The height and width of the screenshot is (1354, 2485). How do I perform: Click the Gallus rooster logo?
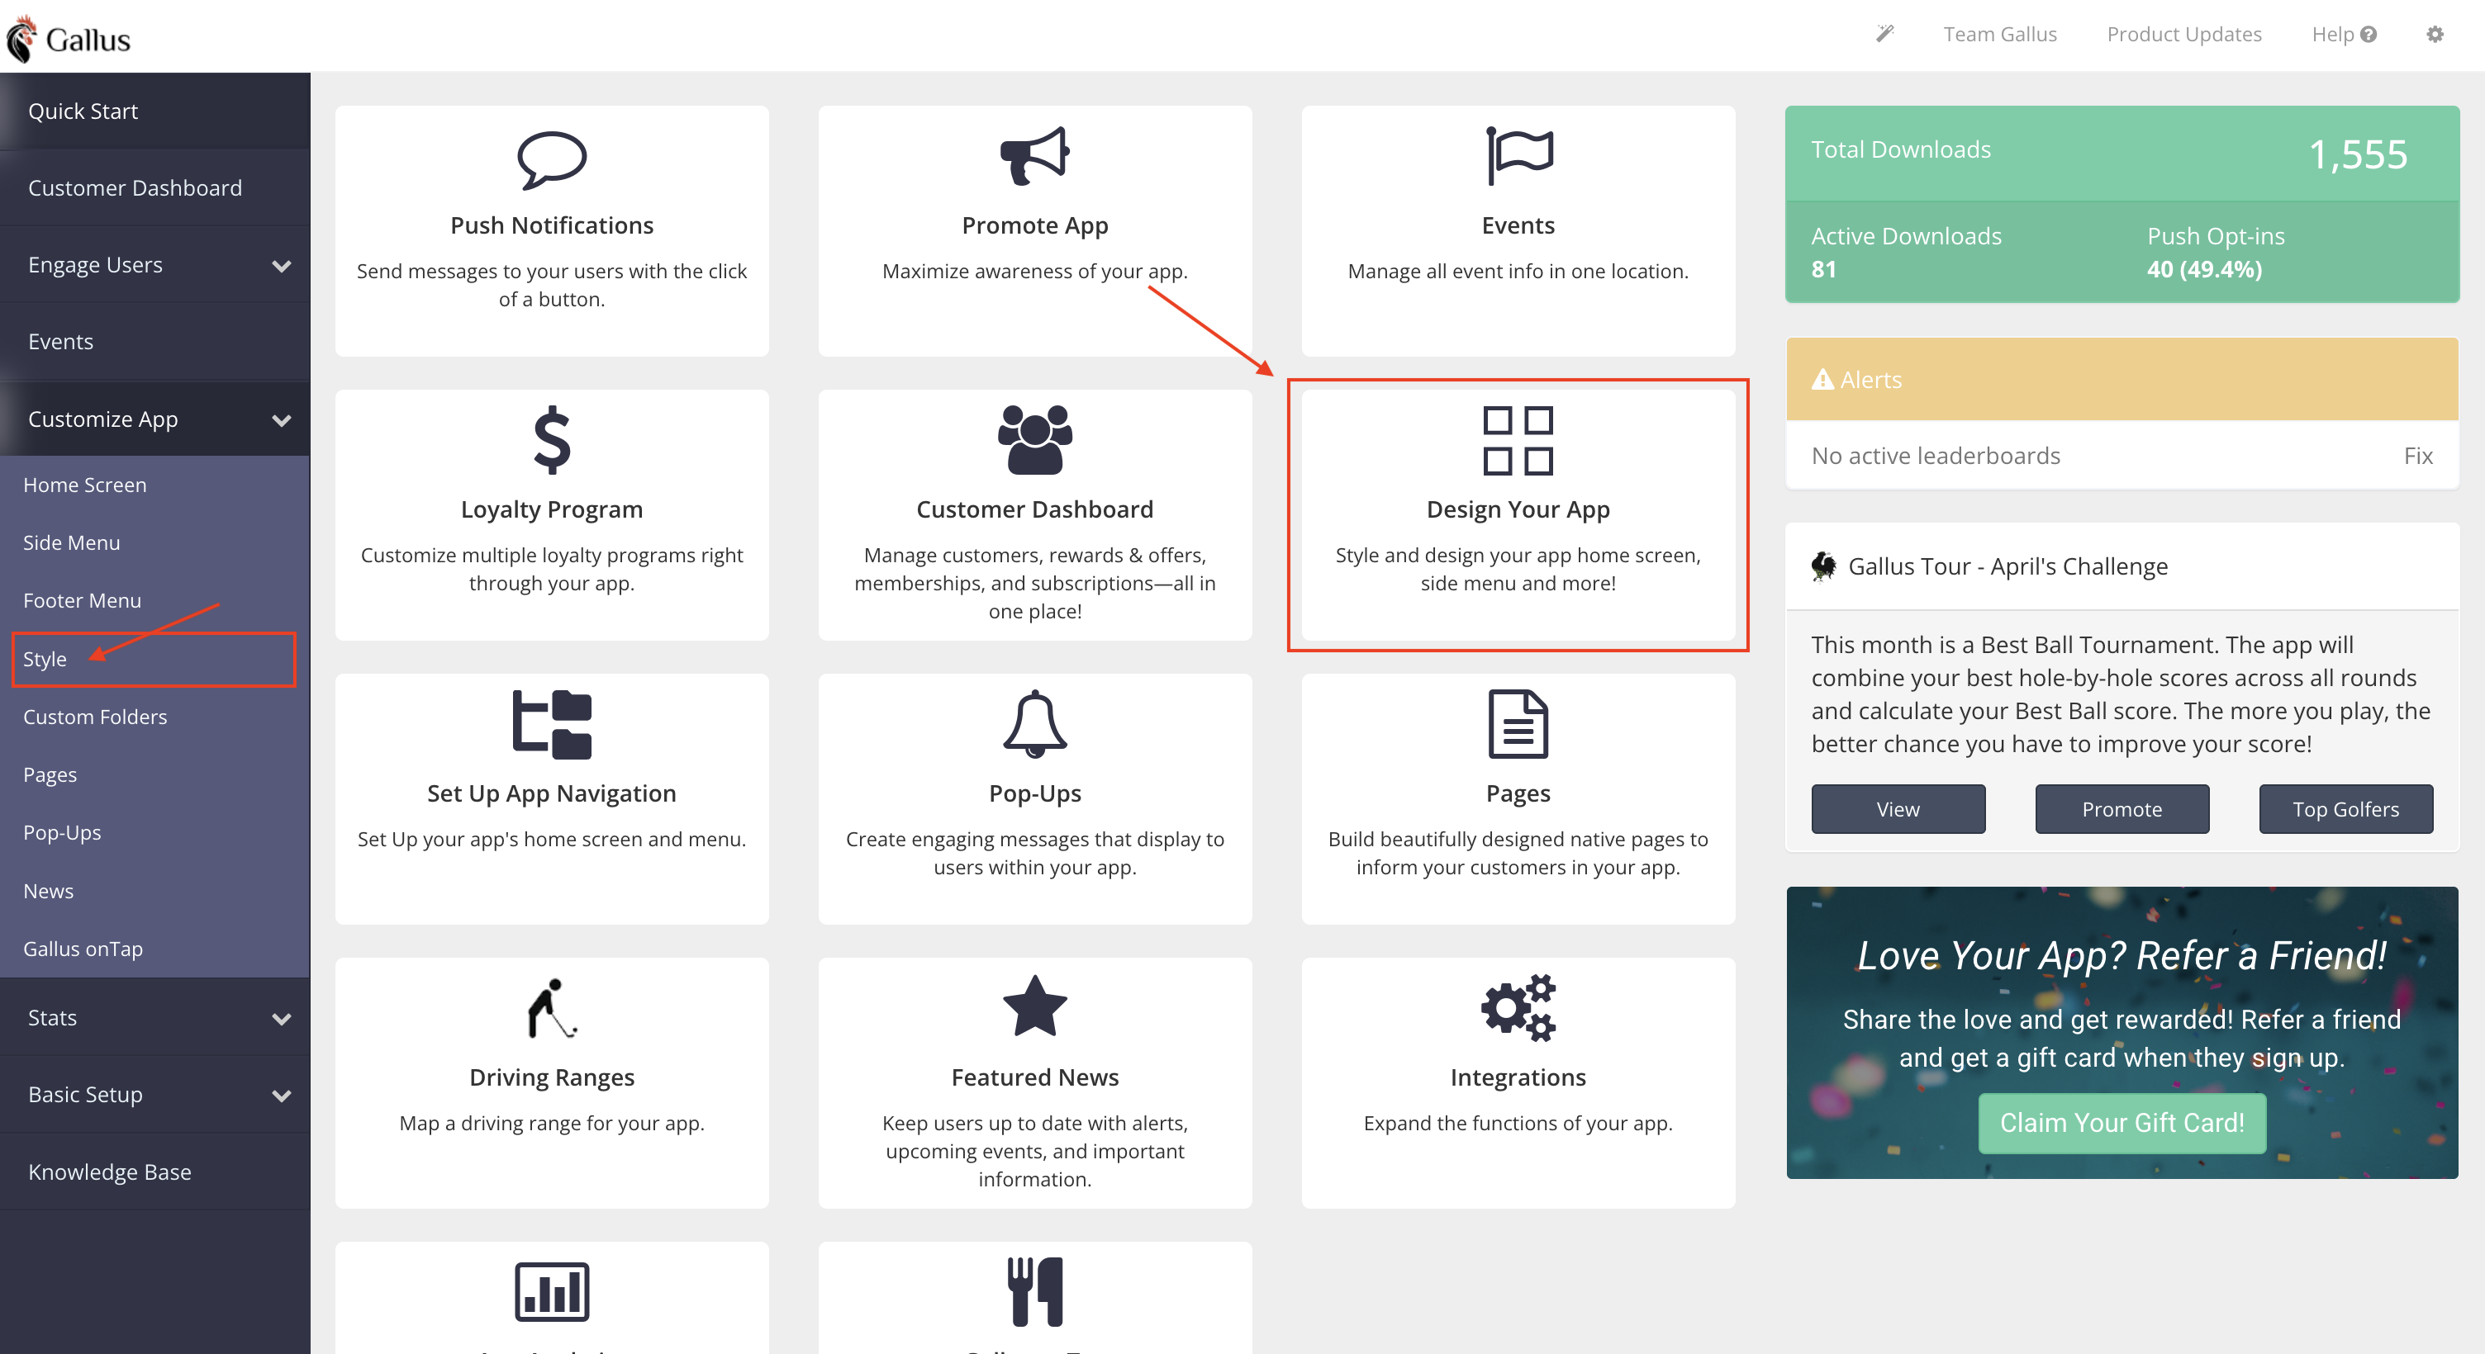pyautogui.click(x=68, y=39)
